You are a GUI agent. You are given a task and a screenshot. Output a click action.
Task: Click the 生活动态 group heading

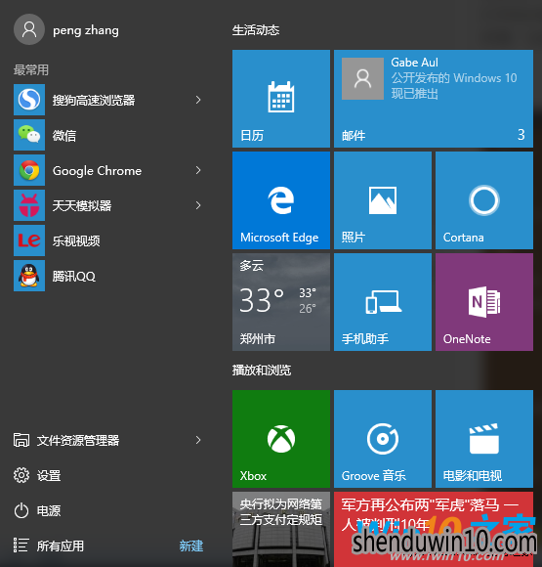256,30
